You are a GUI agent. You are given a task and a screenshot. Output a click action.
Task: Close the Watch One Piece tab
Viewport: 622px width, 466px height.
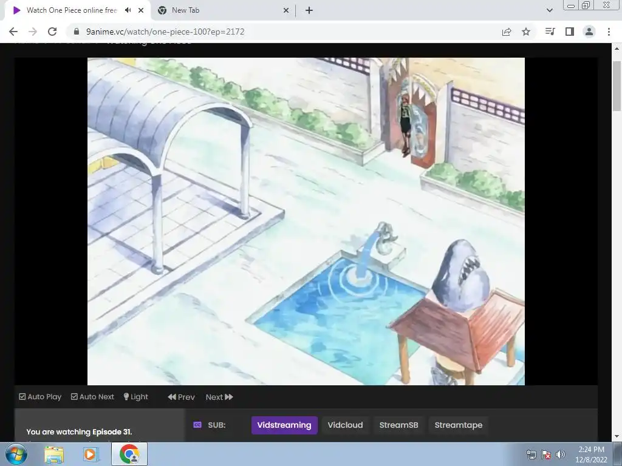point(141,10)
